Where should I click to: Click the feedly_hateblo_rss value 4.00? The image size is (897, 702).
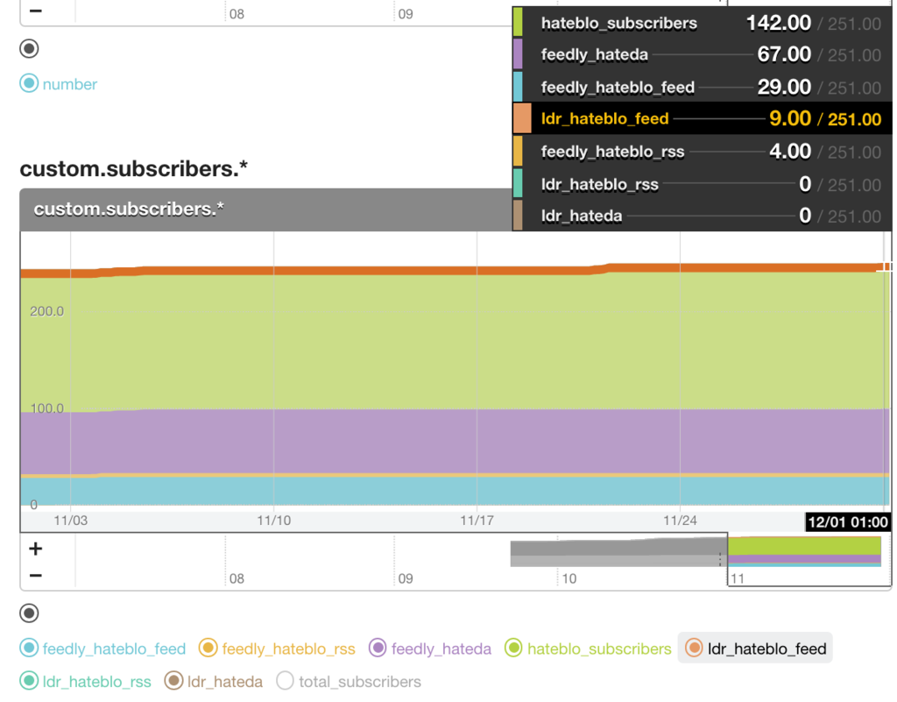[x=790, y=152]
